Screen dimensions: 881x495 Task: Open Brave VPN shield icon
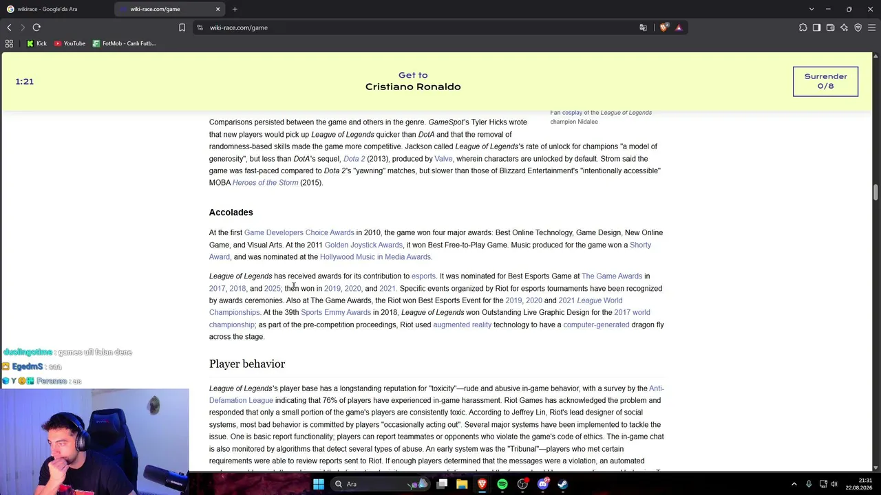tap(858, 27)
